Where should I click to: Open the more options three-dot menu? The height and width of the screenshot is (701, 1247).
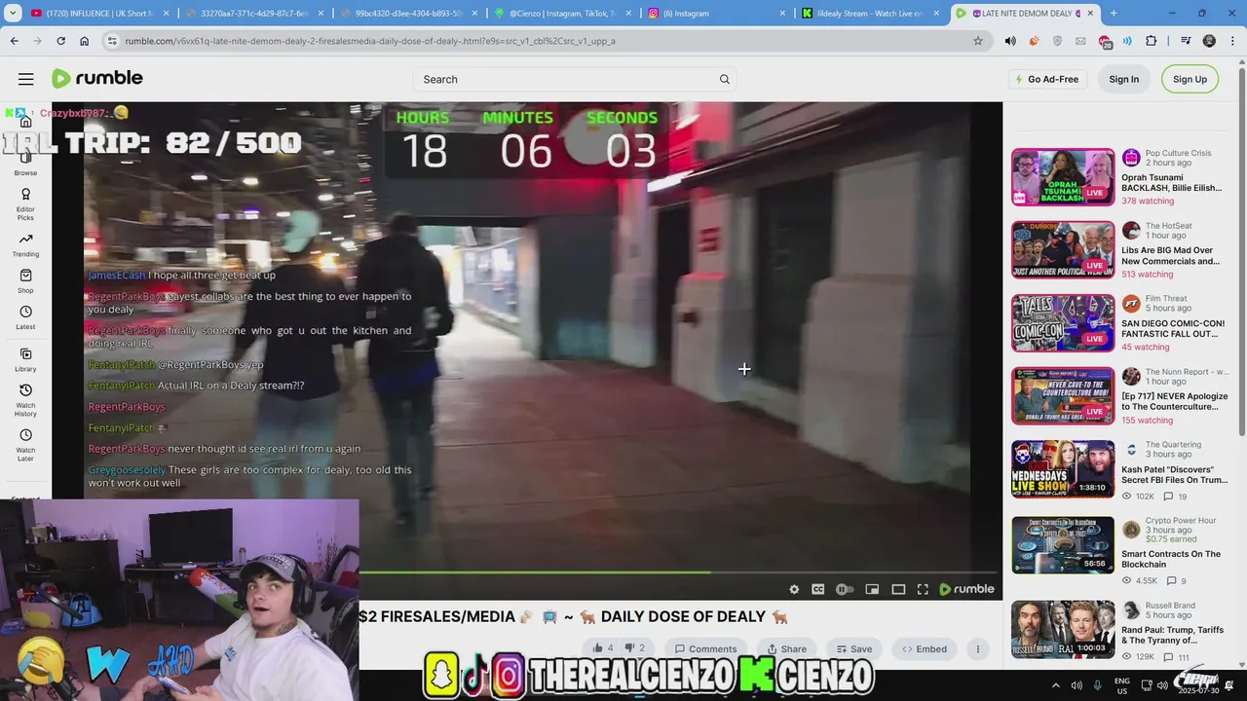point(977,649)
